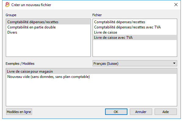
Task: Close the Créer un nouveau fichier dialog
Action: pyautogui.click(x=176, y=5)
